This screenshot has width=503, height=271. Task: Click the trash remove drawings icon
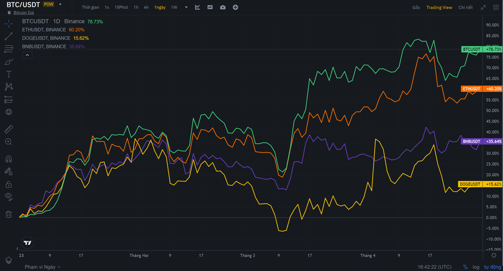click(x=9, y=215)
